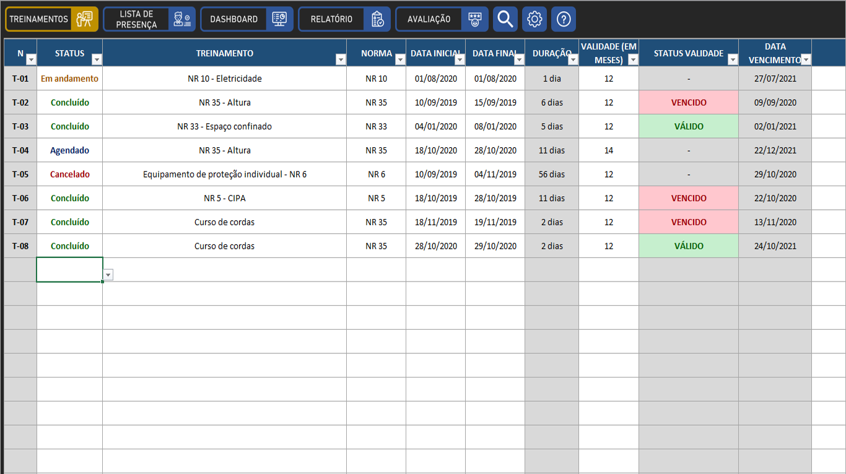Open the STATUS column filter dropdown
This screenshot has height=474, width=846.
pos(97,59)
